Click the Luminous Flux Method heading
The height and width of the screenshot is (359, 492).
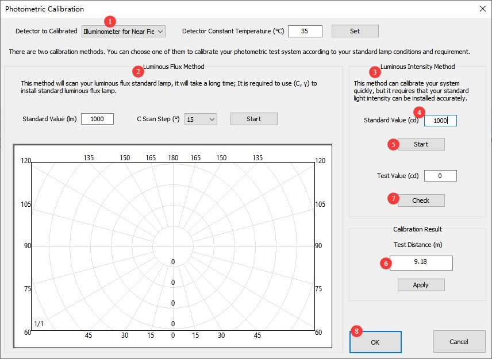(x=174, y=67)
